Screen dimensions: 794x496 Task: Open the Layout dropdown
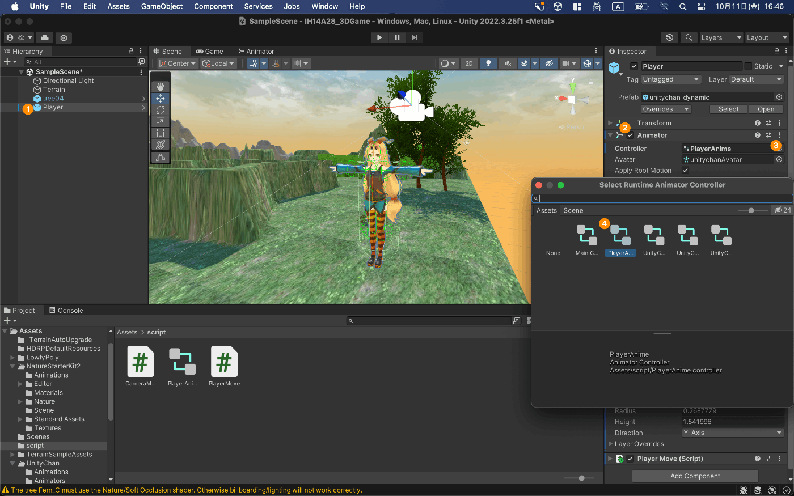tap(767, 37)
